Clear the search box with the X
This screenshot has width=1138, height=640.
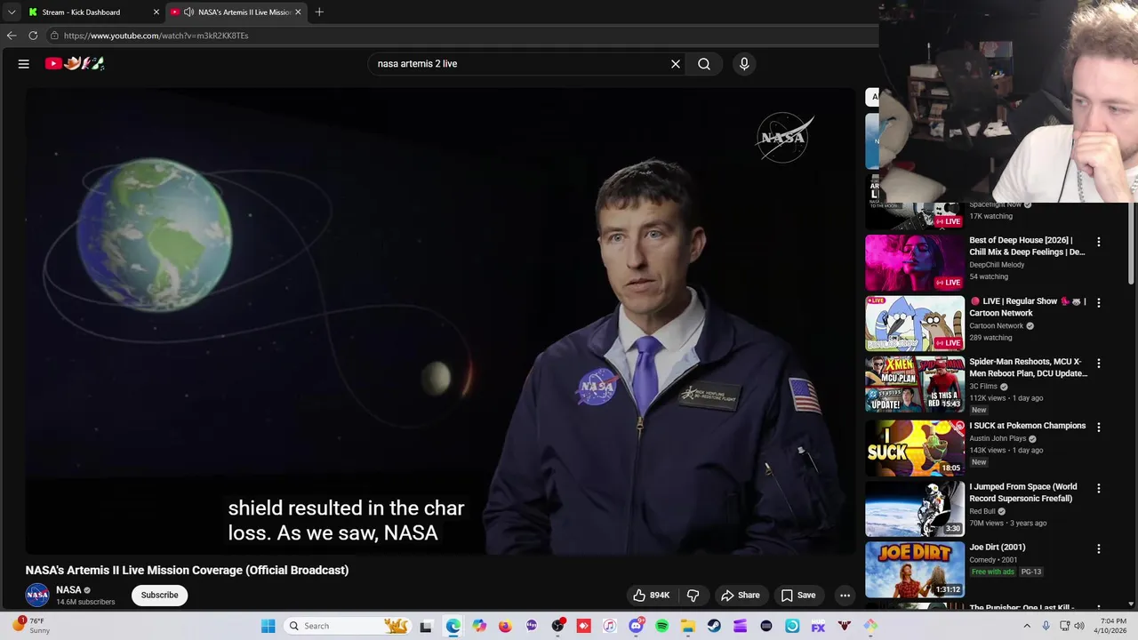[676, 64]
